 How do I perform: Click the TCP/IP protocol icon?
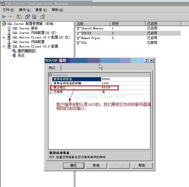(79, 33)
